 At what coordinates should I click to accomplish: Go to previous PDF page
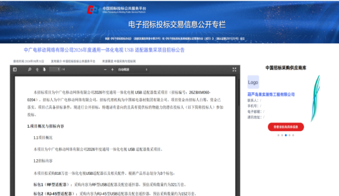pyautogui.click(x=37, y=70)
